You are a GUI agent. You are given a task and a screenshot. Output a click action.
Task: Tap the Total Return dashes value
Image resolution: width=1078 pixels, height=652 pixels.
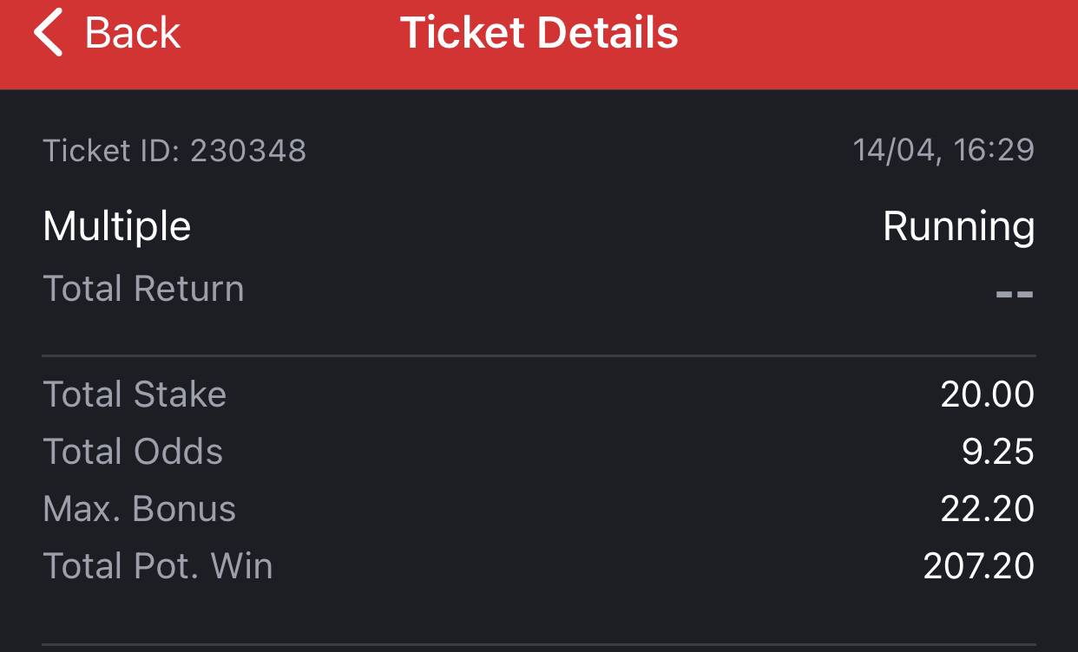point(1014,294)
